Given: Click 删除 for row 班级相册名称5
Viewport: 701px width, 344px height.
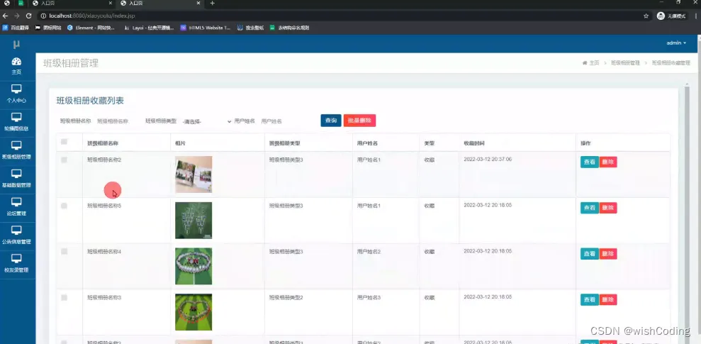Looking at the screenshot, I should point(608,208).
